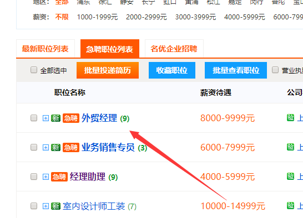The height and width of the screenshot is (218, 303).
Task: Switch to the 最新职位列表 tab
Action: coord(46,49)
